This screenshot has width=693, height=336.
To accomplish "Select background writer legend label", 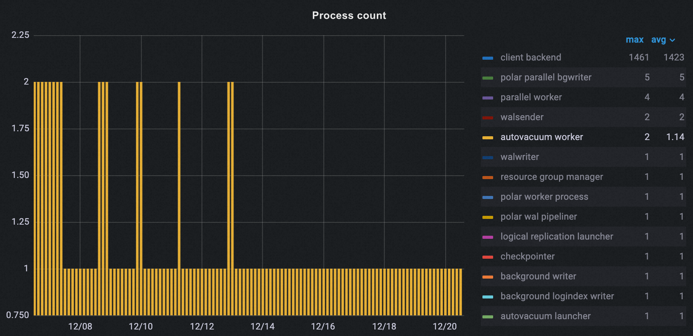I will click(538, 276).
